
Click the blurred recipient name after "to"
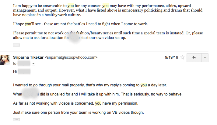(24, 64)
